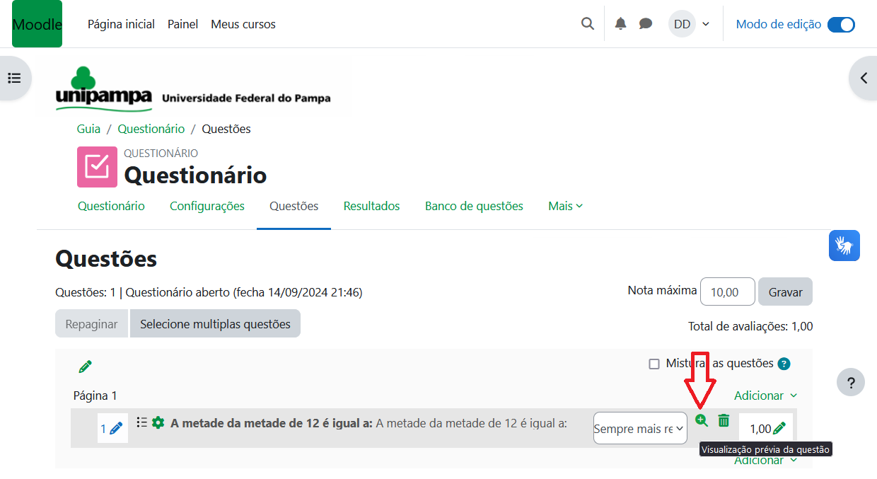Delete the question using trash icon
Viewport: 877px width, 479px height.
(724, 420)
